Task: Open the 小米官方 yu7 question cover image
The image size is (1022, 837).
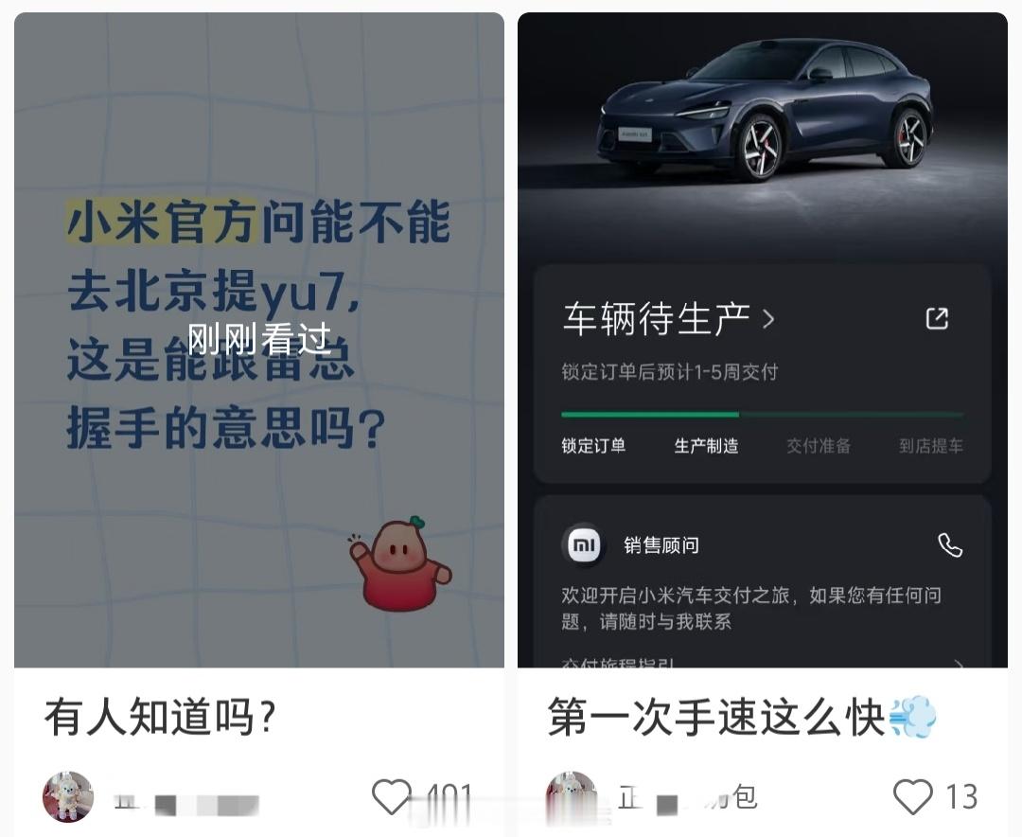Action: pyautogui.click(x=258, y=340)
